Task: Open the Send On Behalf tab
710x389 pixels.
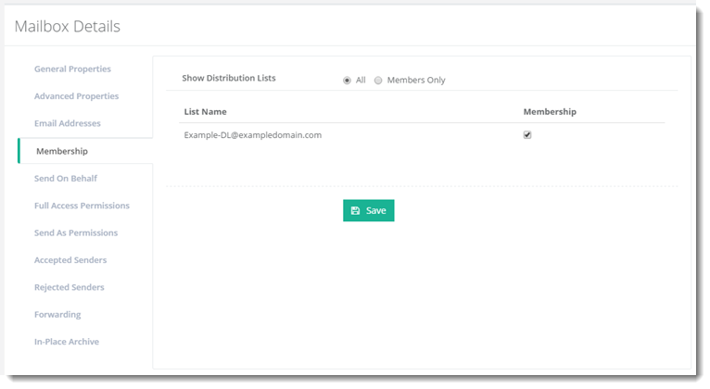Action: (66, 178)
